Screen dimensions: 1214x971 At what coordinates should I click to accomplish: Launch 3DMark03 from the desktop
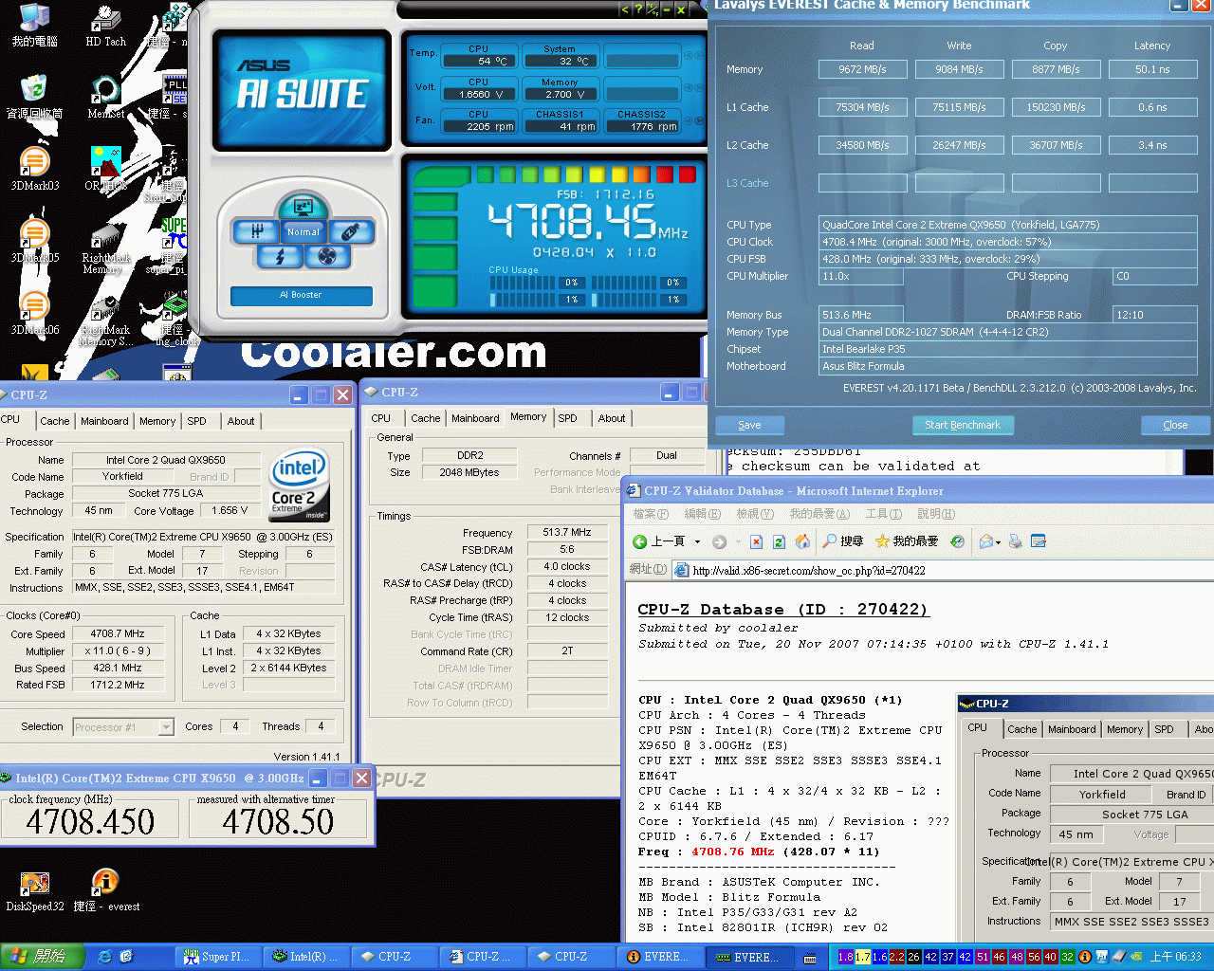tap(35, 170)
